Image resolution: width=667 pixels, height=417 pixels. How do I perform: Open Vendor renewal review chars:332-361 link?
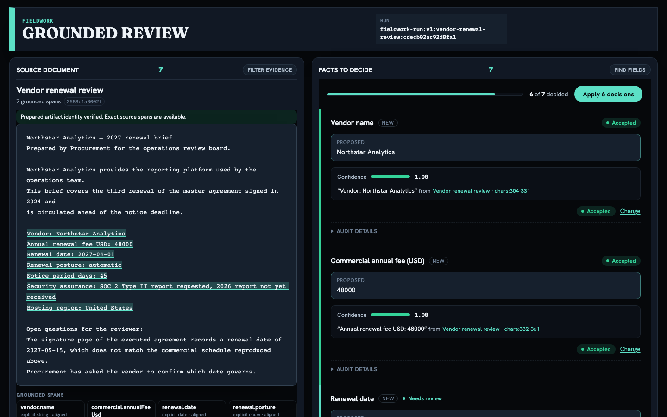pyautogui.click(x=491, y=329)
